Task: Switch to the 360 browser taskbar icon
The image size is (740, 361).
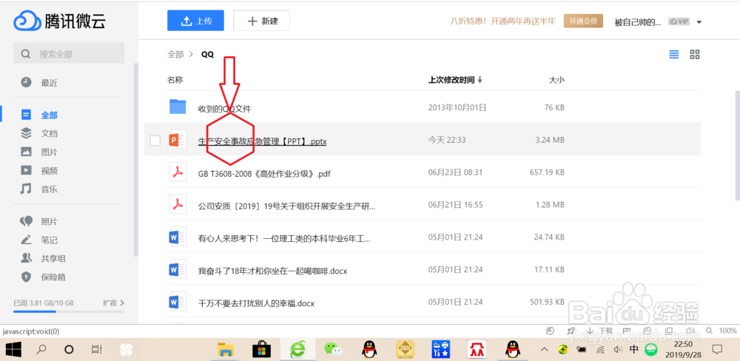Action: click(x=297, y=350)
